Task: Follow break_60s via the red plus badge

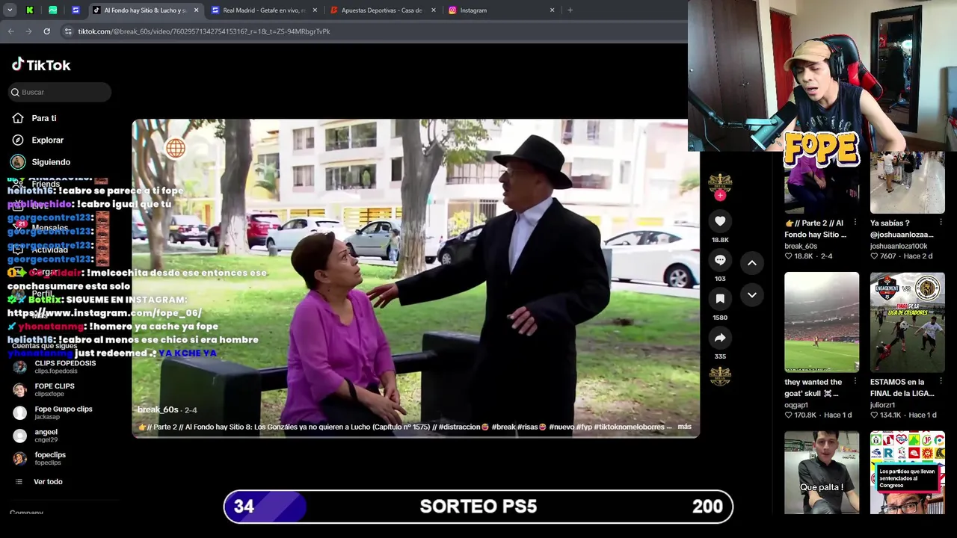Action: click(720, 196)
